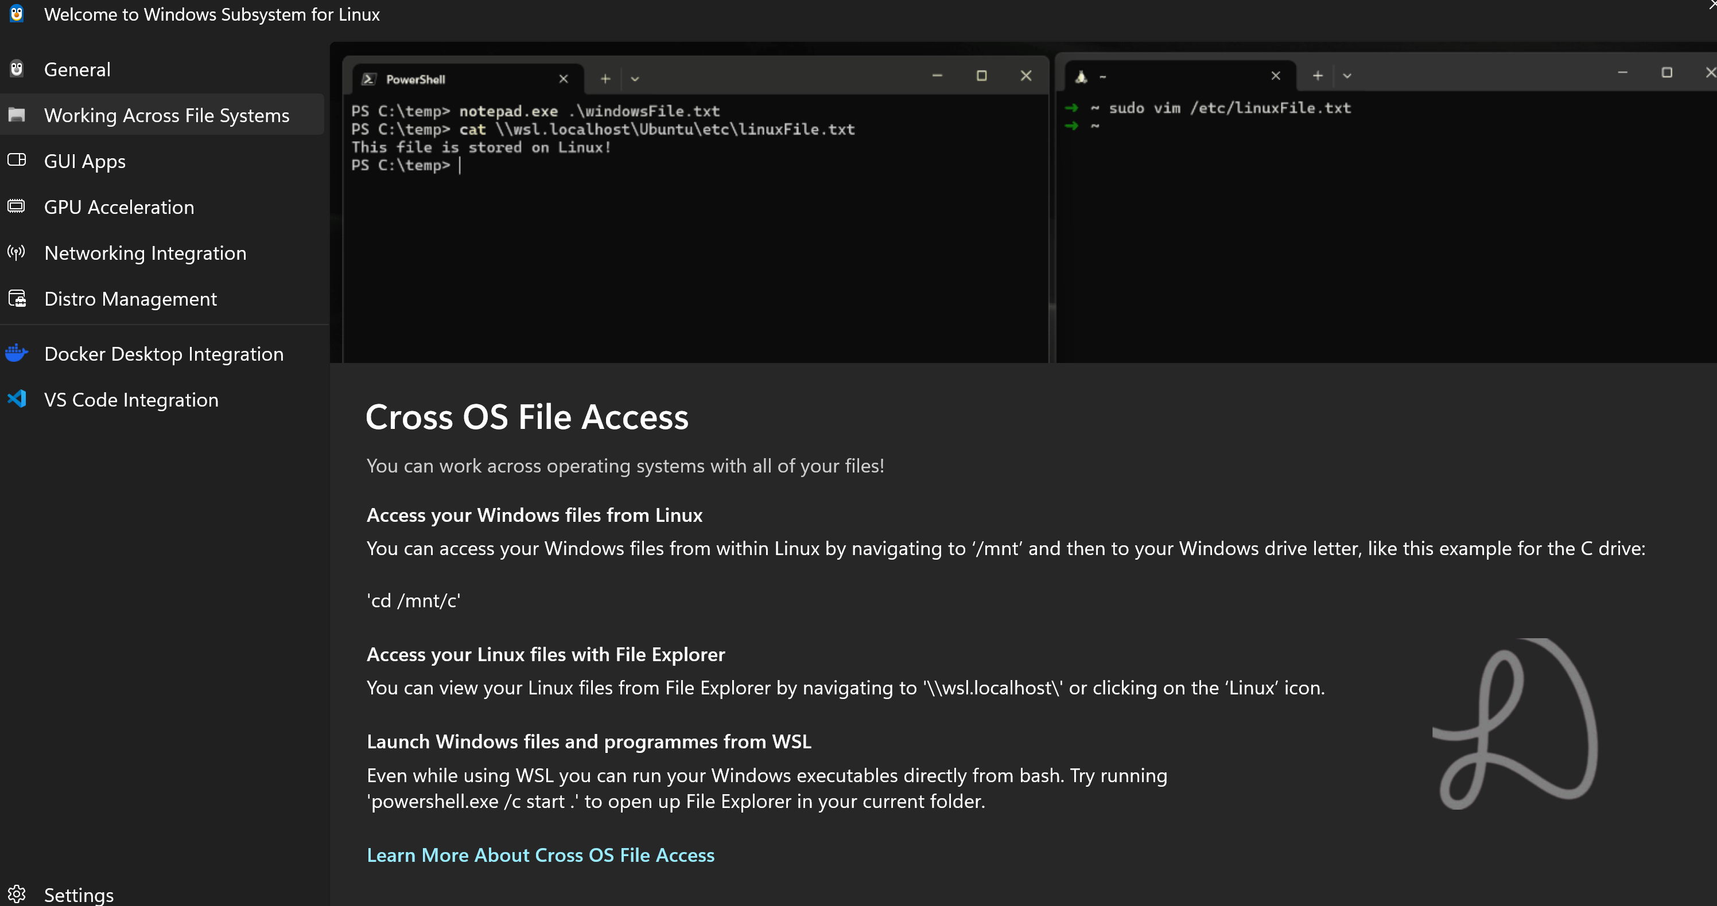Click the General penguin icon
1717x906 pixels.
pyautogui.click(x=17, y=69)
